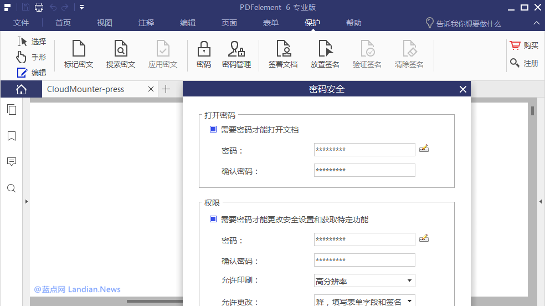Open the comments panel
Screen dimensions: 545x306
(12, 162)
